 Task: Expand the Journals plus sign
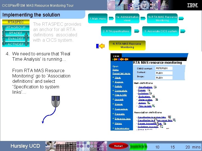(x=113, y=99)
